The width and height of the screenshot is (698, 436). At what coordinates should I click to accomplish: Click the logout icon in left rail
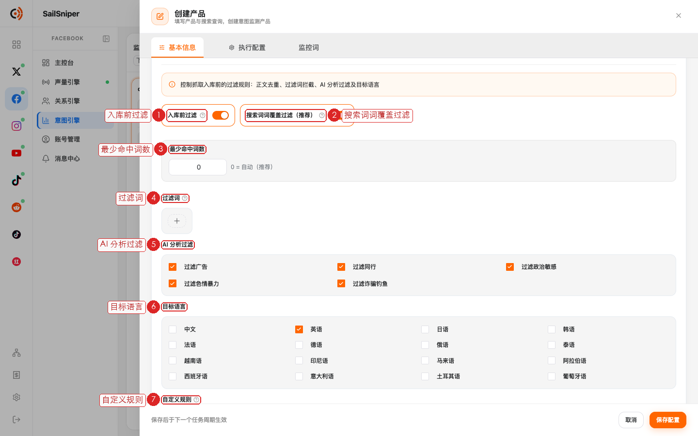pos(16,420)
